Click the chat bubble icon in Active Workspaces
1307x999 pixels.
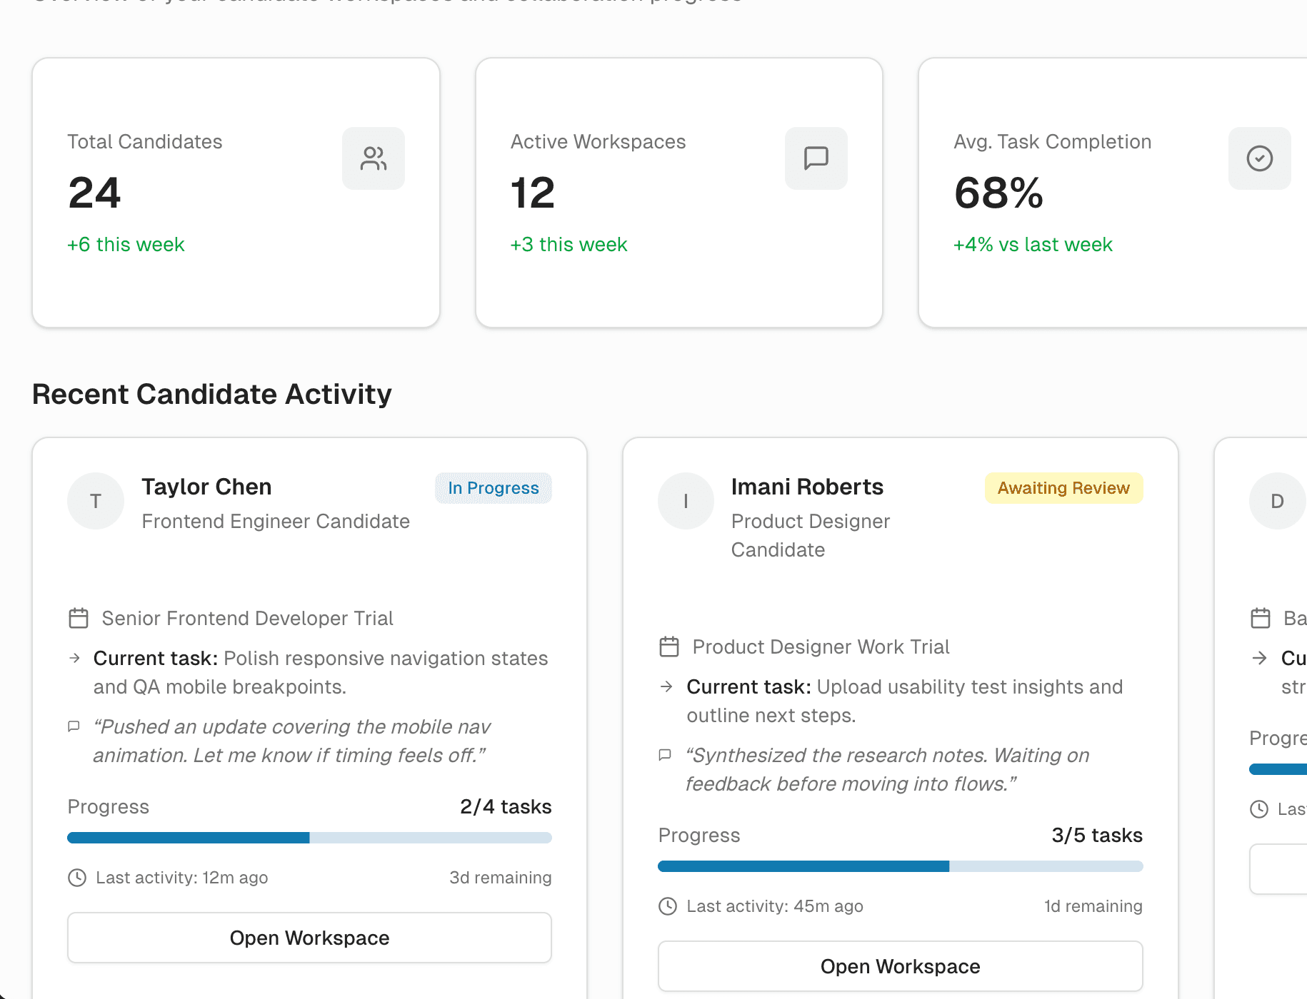coord(816,158)
